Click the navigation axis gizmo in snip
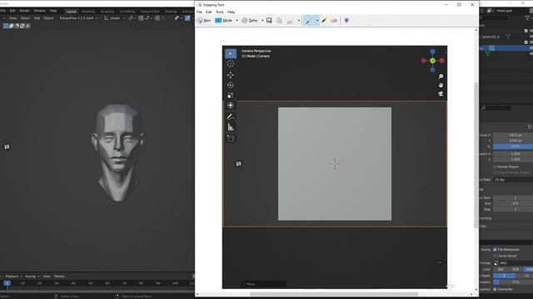Image resolution: width=533 pixels, height=299 pixels. [x=432, y=61]
